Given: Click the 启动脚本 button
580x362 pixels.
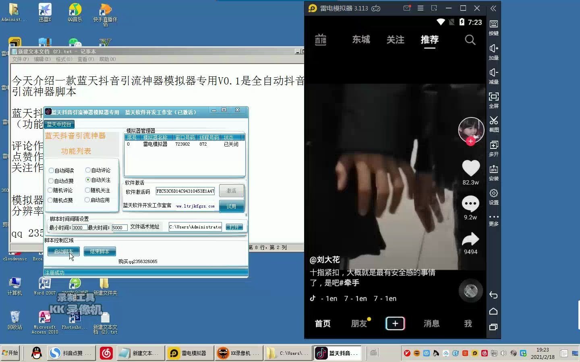Looking at the screenshot, I should 63,251.
